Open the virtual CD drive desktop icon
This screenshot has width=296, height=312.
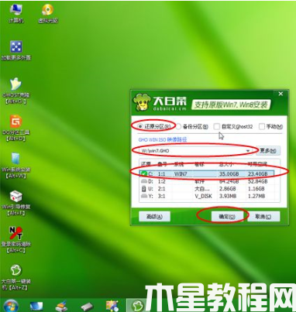point(48,14)
